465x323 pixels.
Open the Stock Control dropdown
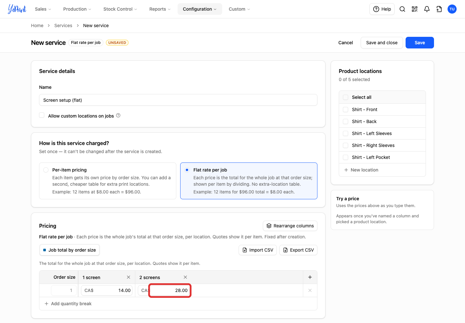[x=120, y=9]
